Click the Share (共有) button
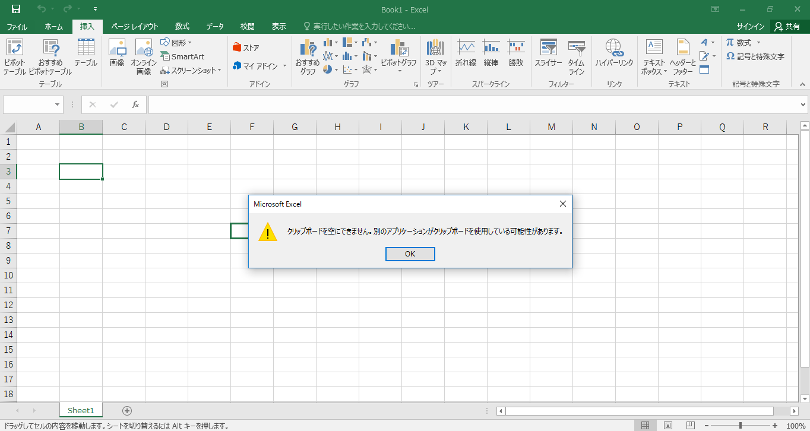This screenshot has width=810, height=431. (787, 27)
